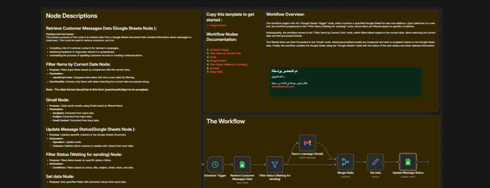Click the Copy this template to get started heading
Screen dimensions: 490x188
(230, 17)
